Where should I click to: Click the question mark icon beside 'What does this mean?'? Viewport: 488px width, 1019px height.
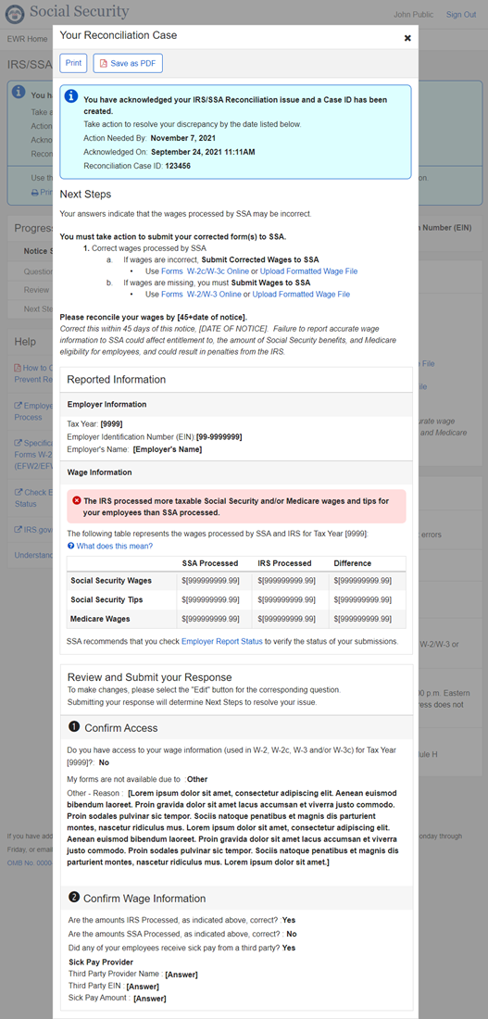click(70, 546)
